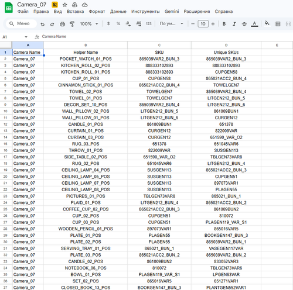Open the Данные menu
The image size is (293, 290).
pos(118,12)
